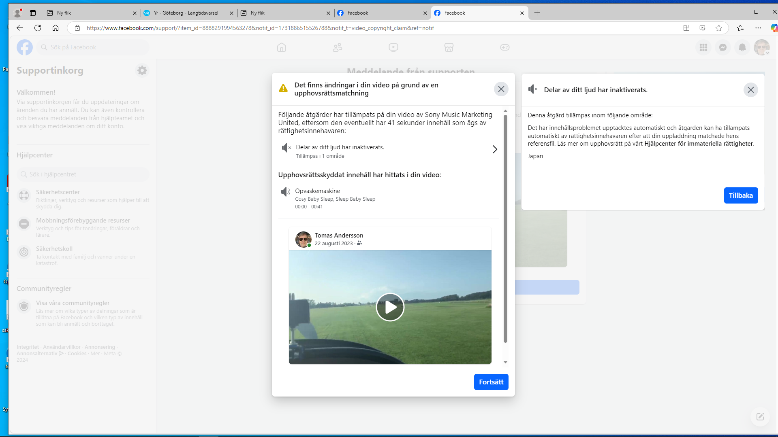The height and width of the screenshot is (437, 778).
Task: Open the Facebook Home icon
Action: pyautogui.click(x=282, y=47)
